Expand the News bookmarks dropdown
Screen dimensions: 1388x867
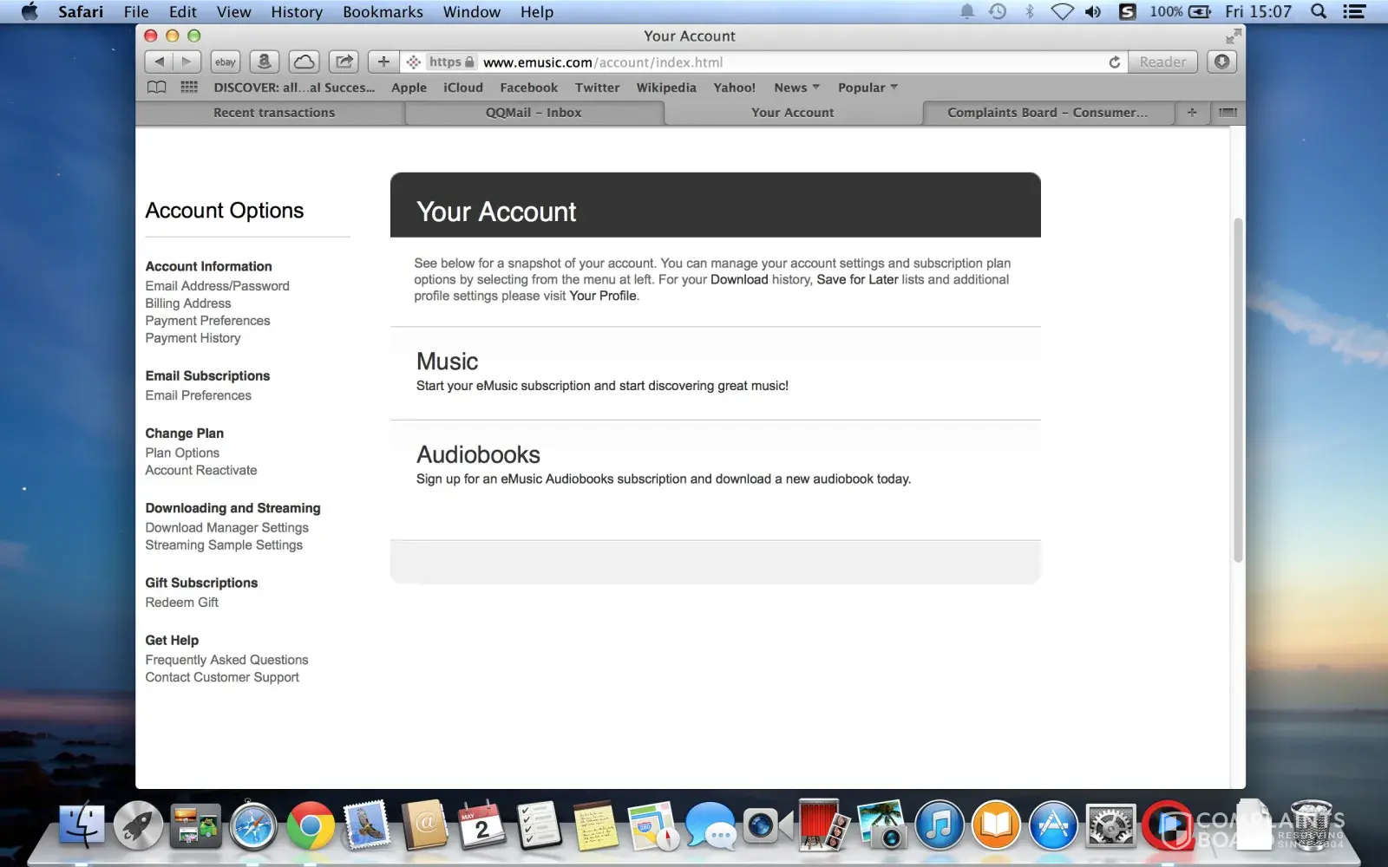(x=796, y=88)
